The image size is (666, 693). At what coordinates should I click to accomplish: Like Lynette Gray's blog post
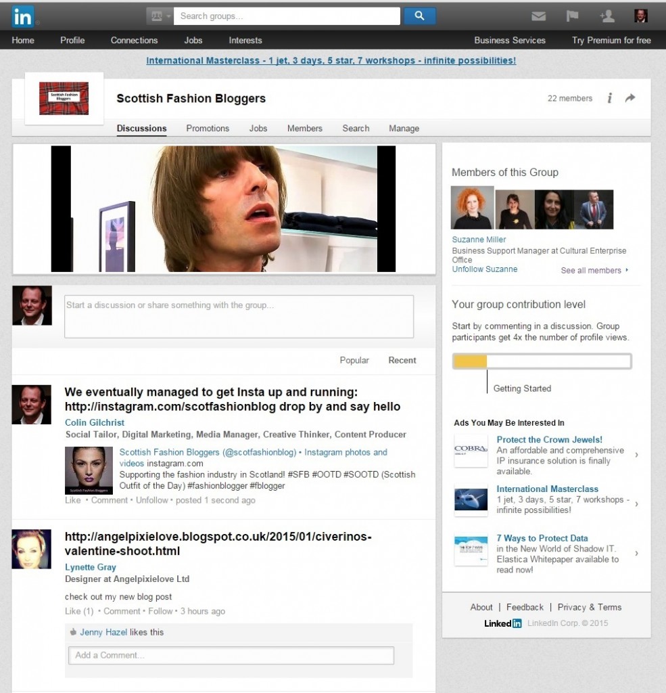(x=79, y=611)
